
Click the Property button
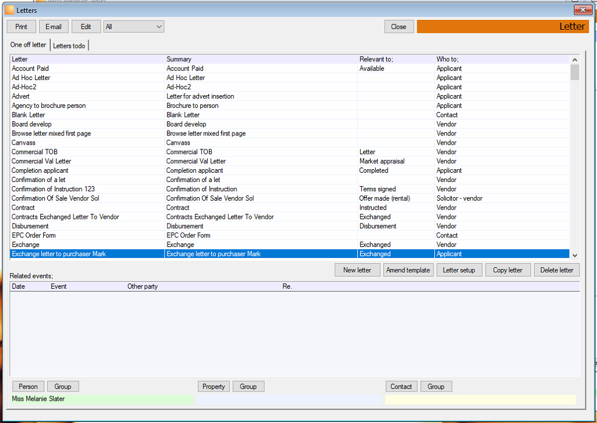214,386
